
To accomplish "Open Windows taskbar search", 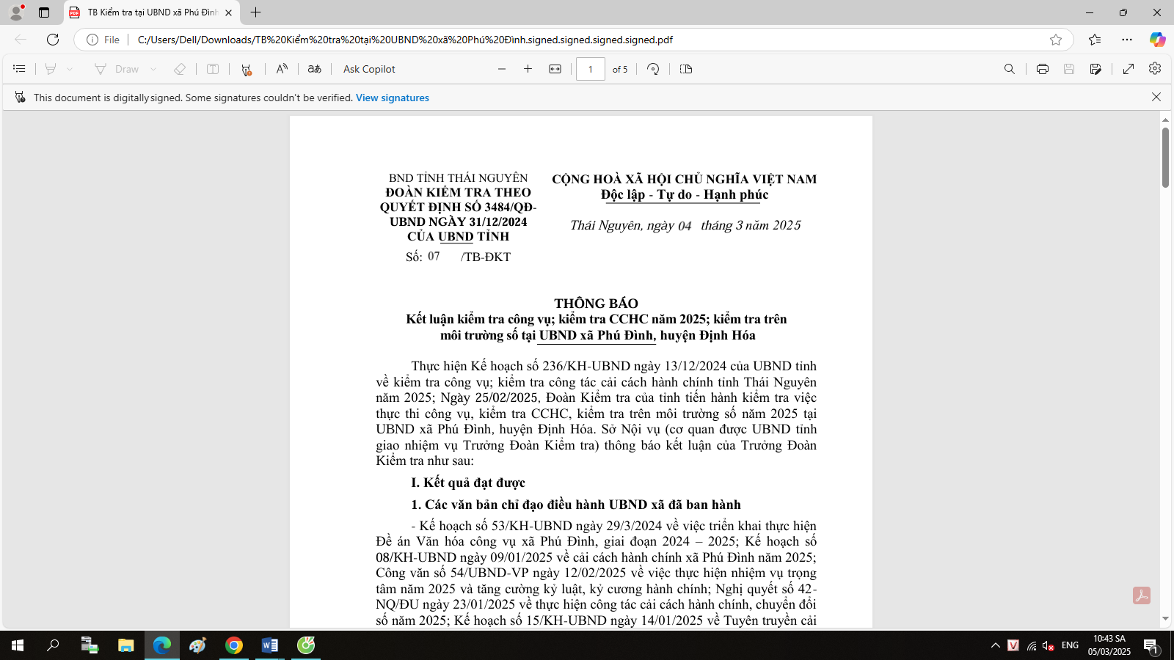I will click(x=53, y=645).
